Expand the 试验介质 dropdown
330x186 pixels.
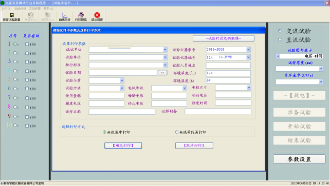(122, 80)
